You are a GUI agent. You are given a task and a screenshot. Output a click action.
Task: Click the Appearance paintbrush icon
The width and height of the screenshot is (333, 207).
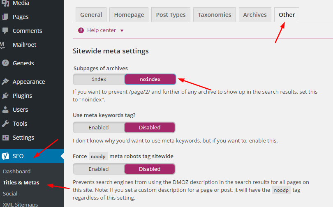pos(5,82)
